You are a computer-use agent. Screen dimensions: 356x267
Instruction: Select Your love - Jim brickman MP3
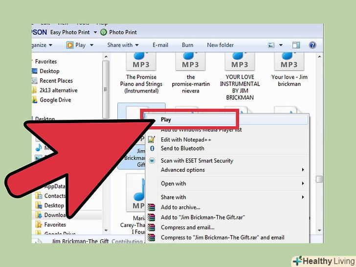pos(289,69)
